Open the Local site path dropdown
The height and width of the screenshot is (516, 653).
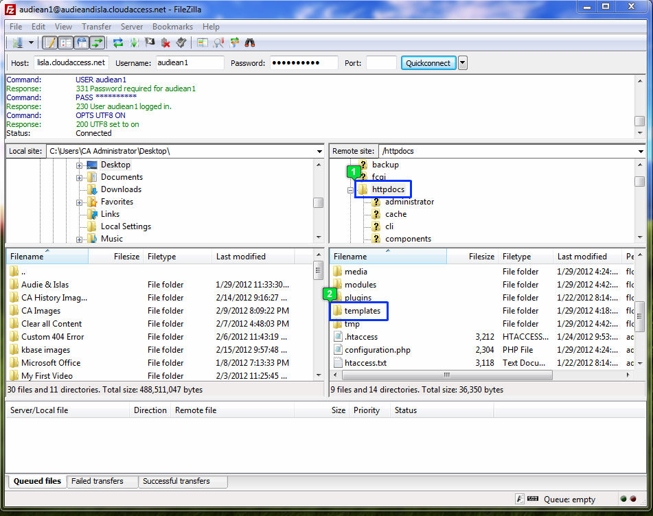[x=319, y=152]
